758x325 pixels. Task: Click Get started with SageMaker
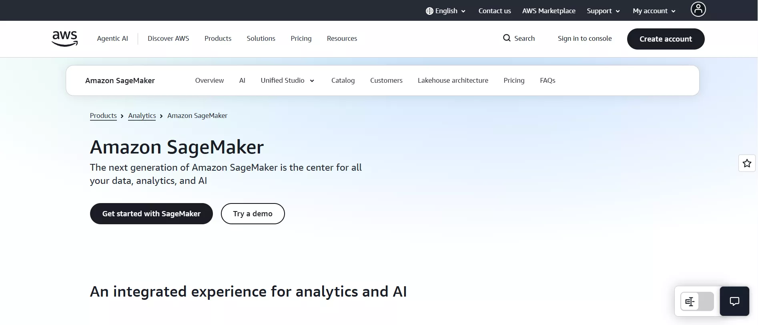point(151,213)
